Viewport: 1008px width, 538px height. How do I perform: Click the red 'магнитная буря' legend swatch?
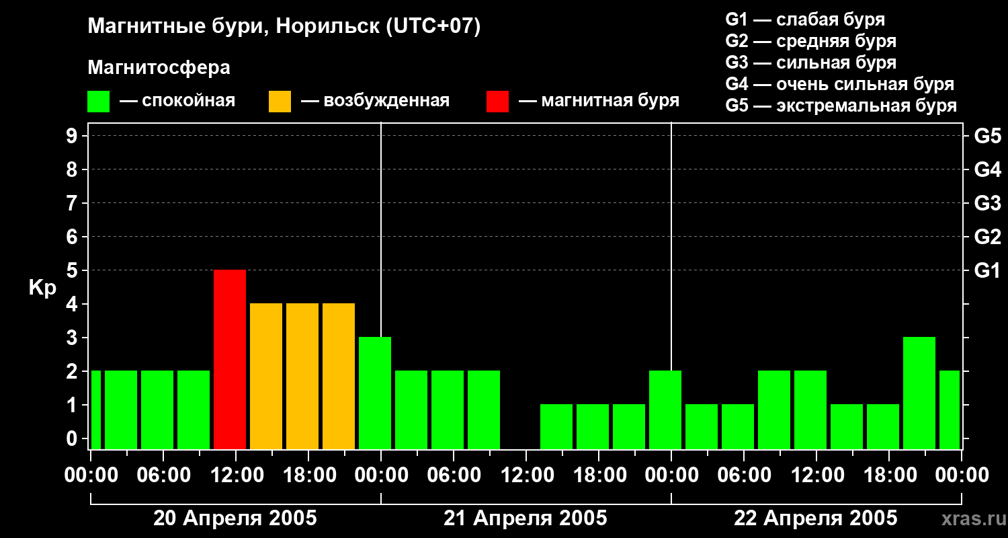[x=497, y=102]
